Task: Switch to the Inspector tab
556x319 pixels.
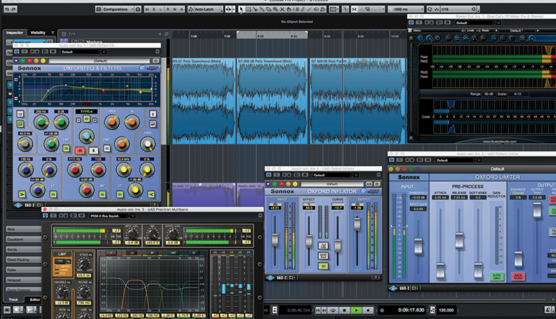Action: (x=15, y=33)
